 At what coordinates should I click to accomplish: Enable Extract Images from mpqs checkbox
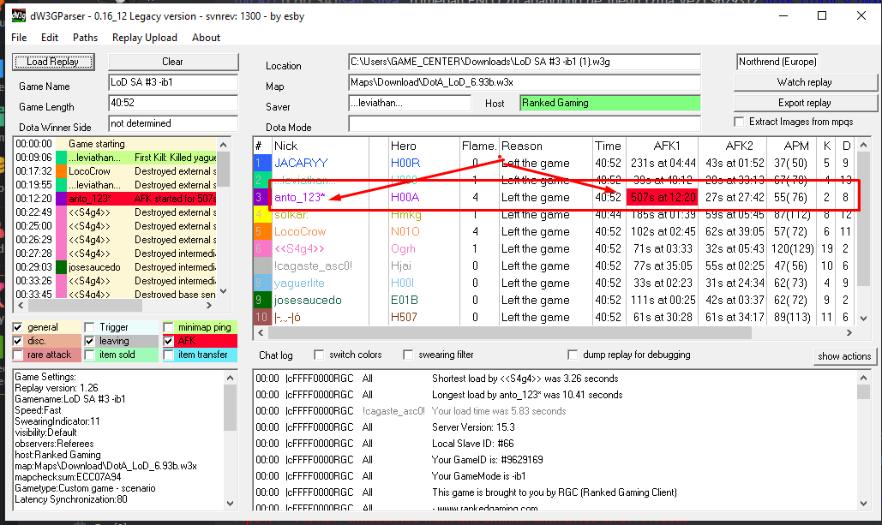click(x=739, y=122)
